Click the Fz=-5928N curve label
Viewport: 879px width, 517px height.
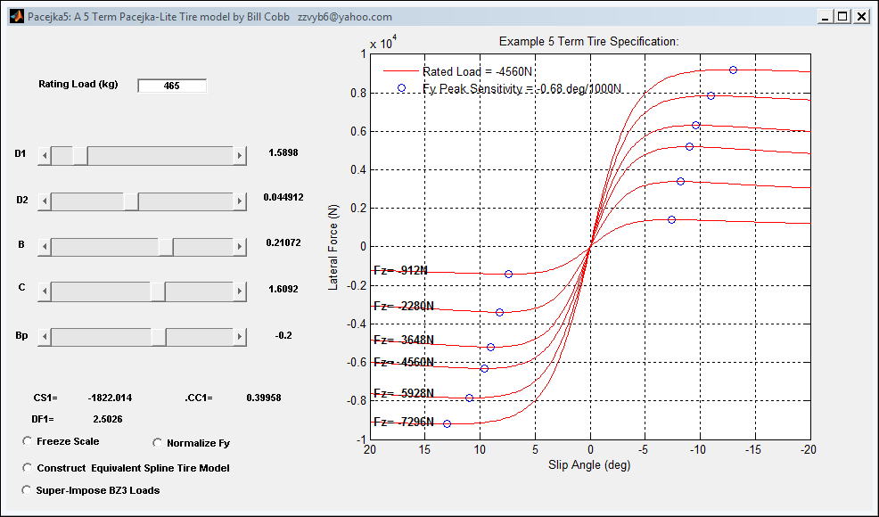point(404,393)
